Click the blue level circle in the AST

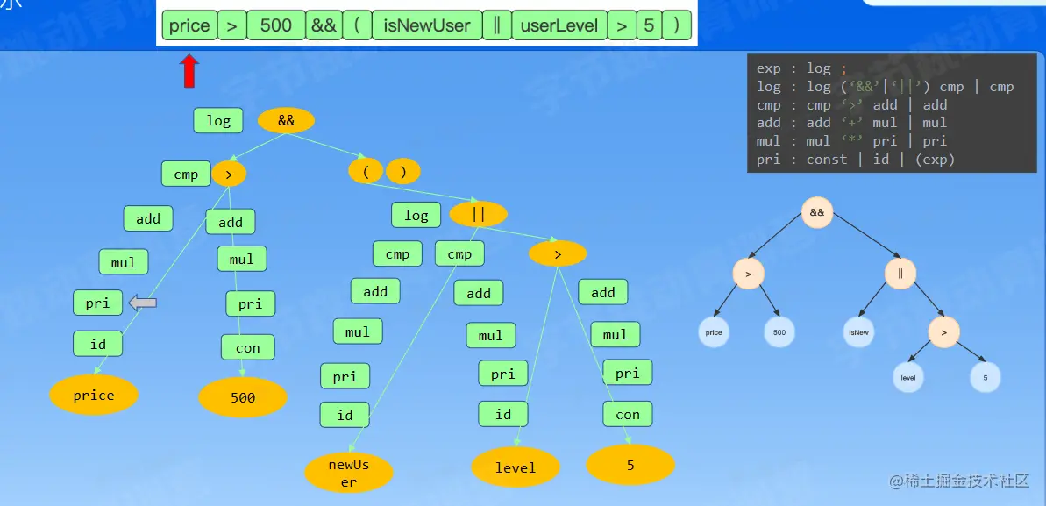click(908, 378)
